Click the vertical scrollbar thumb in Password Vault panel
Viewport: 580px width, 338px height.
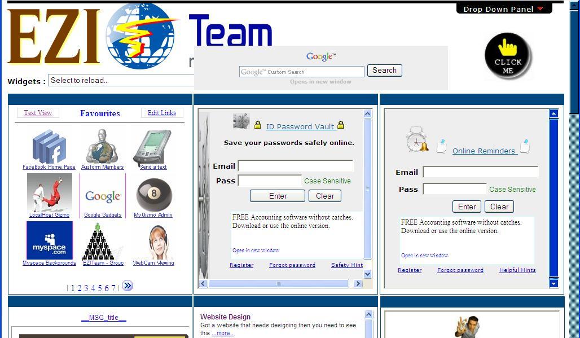coord(368,188)
